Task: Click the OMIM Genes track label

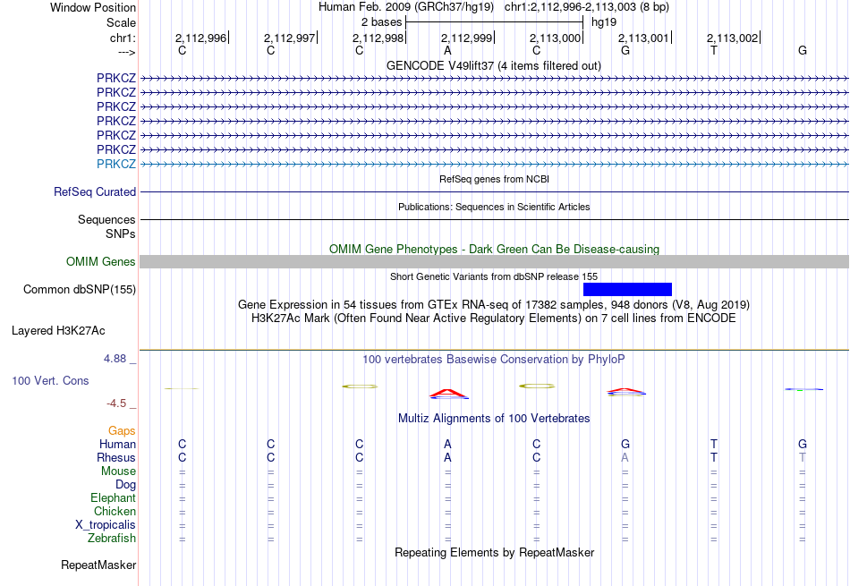Action: [x=101, y=262]
